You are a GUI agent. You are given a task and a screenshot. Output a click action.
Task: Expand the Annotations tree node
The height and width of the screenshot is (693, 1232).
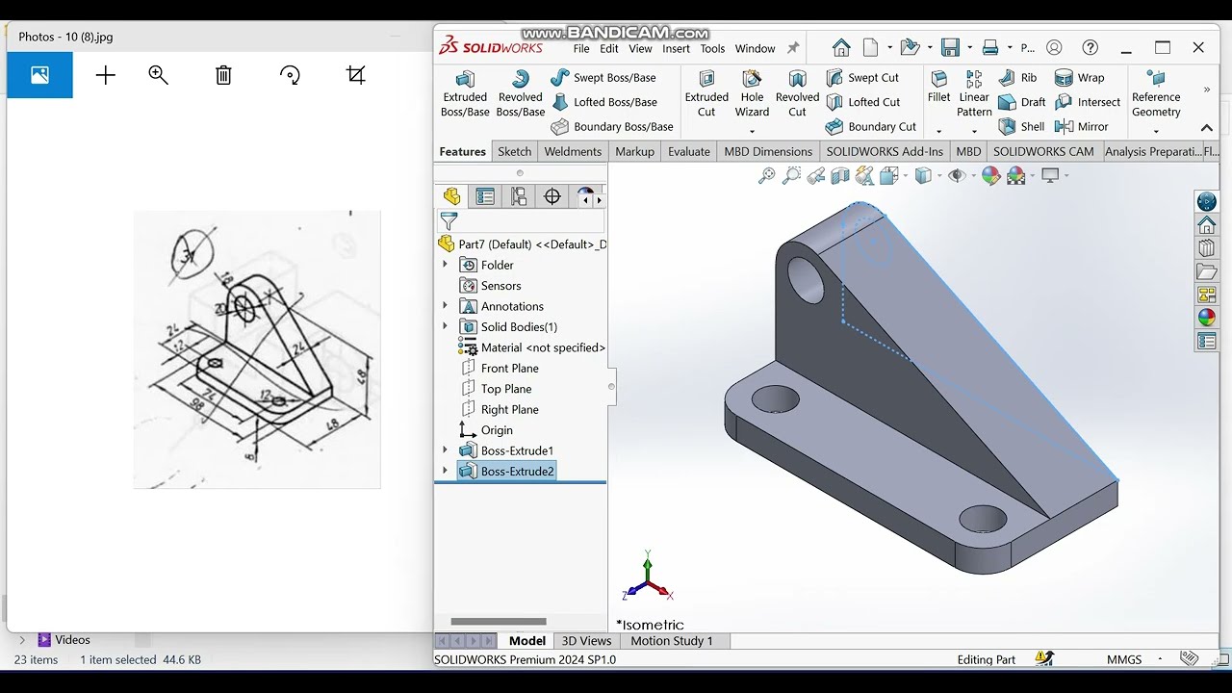point(445,306)
